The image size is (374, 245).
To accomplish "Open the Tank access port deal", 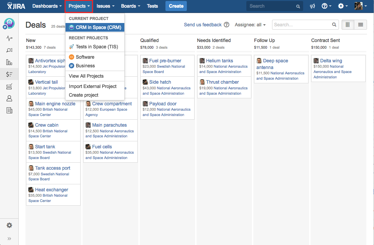I will point(53,168).
